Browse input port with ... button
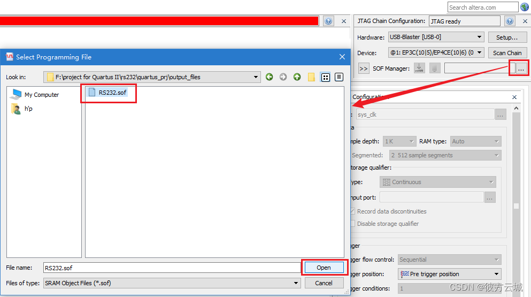The image size is (531, 297). click(x=490, y=197)
